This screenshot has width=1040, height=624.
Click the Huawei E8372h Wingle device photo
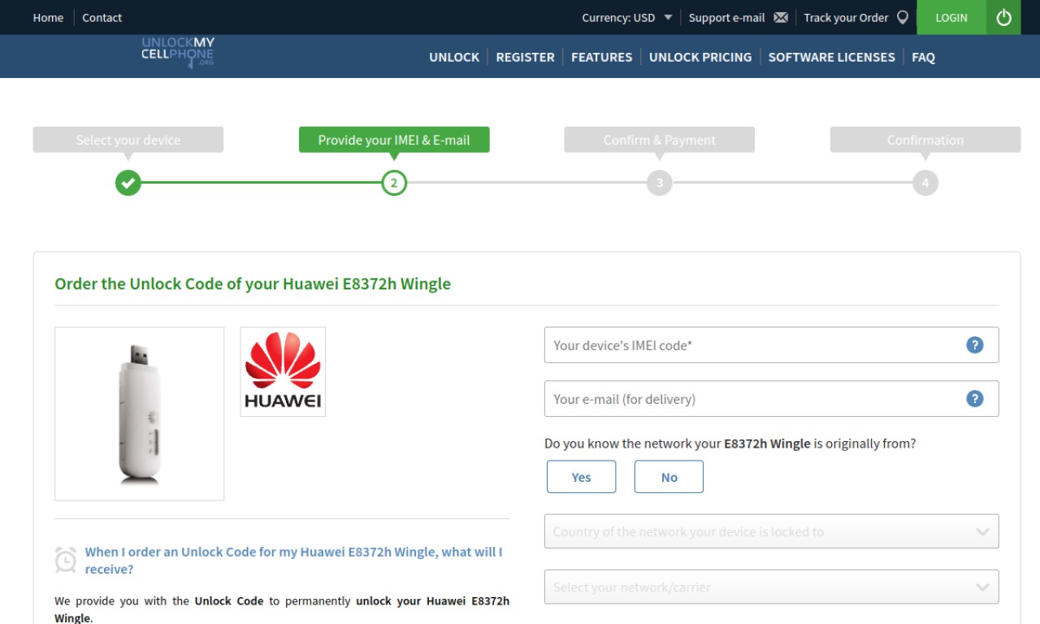(x=139, y=414)
